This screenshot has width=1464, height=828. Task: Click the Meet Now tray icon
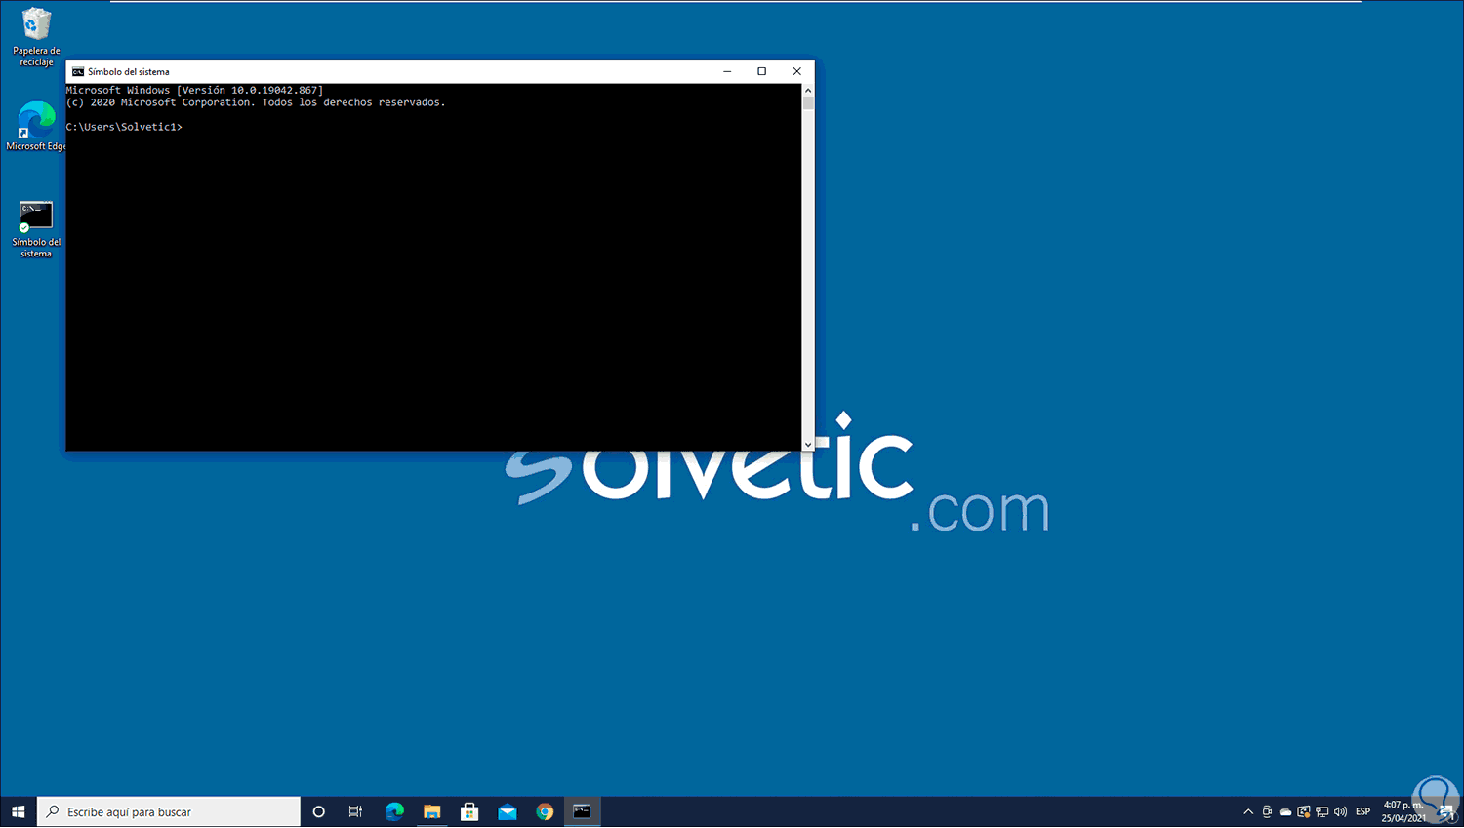(1267, 811)
